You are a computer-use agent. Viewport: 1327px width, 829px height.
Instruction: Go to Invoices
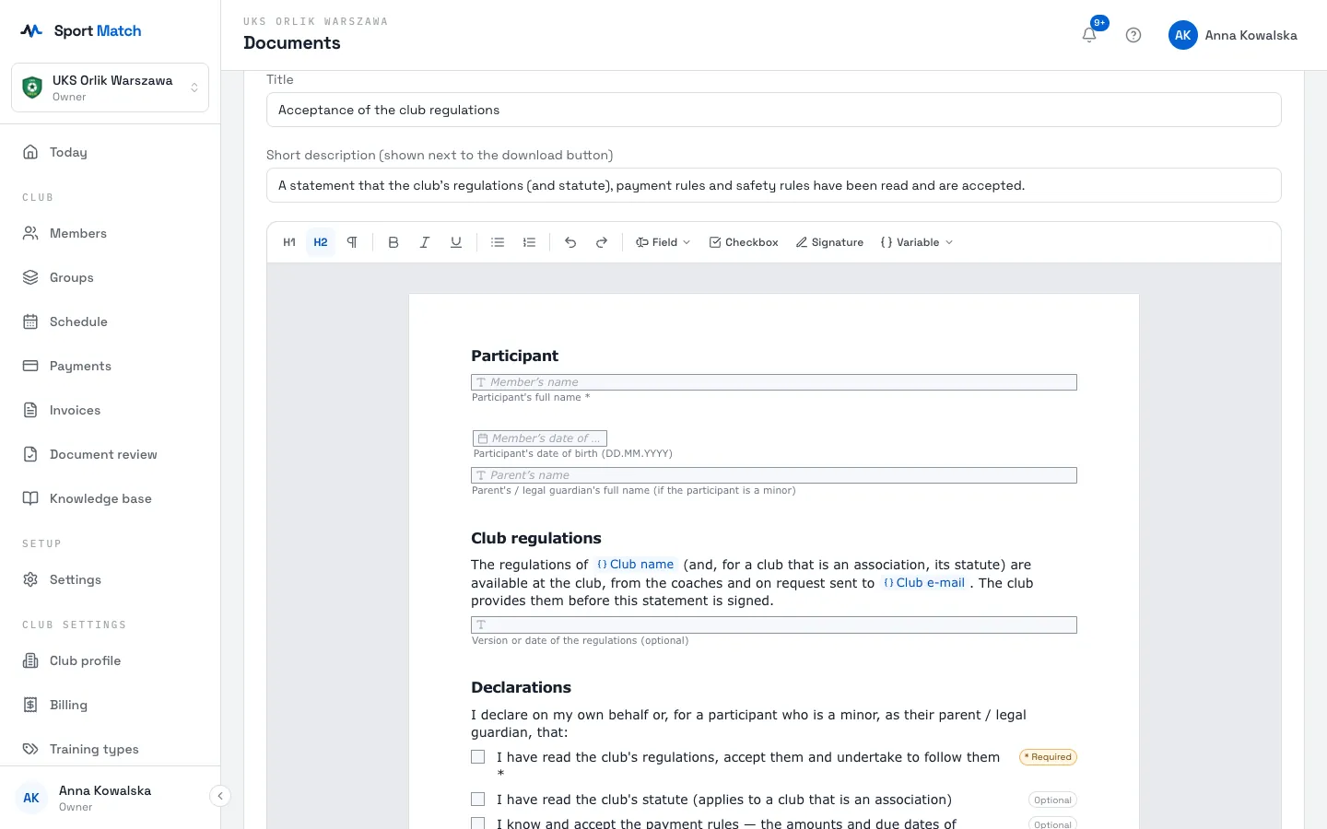(x=110, y=410)
